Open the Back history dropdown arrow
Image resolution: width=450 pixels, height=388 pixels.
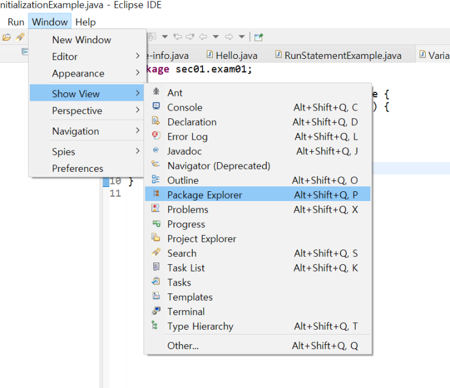pyautogui.click(x=216, y=36)
